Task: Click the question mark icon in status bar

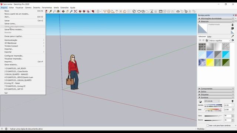Action: [2, 129]
